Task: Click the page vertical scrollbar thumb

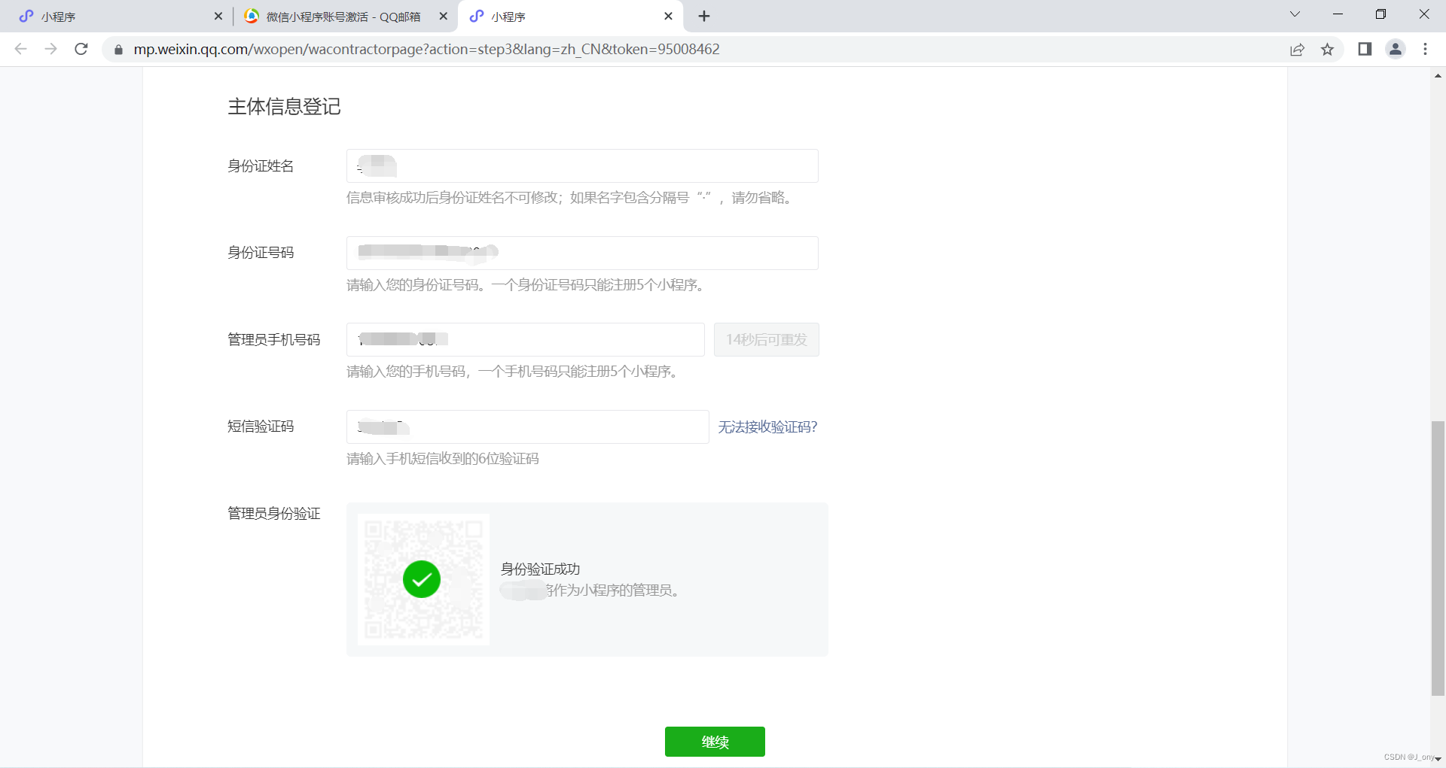Action: coord(1438,558)
